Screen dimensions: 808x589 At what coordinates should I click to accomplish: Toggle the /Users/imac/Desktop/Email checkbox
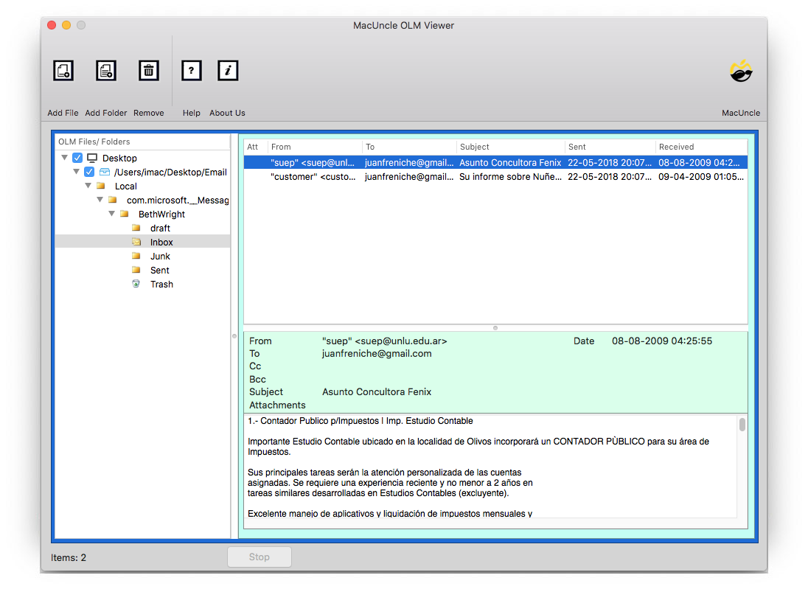(89, 172)
